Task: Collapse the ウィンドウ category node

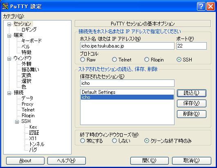Action: click(9, 59)
